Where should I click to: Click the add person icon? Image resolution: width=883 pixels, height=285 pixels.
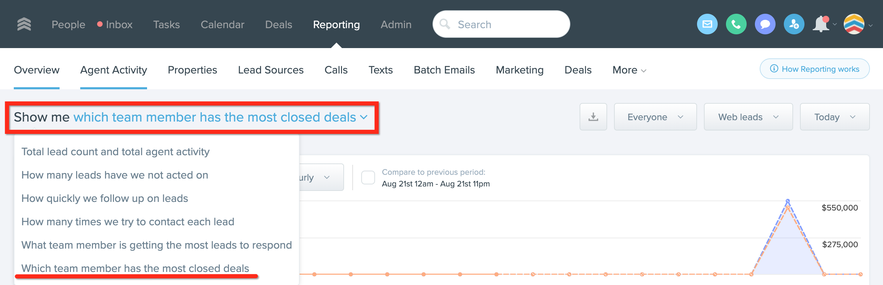click(794, 24)
